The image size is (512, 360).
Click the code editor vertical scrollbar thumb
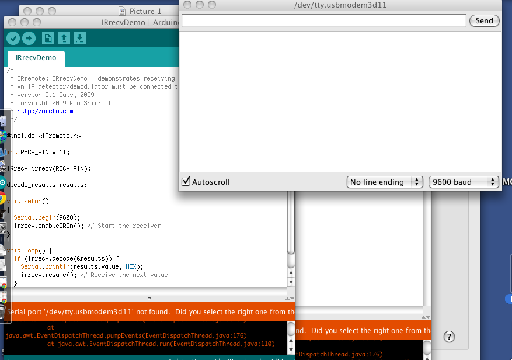291,222
